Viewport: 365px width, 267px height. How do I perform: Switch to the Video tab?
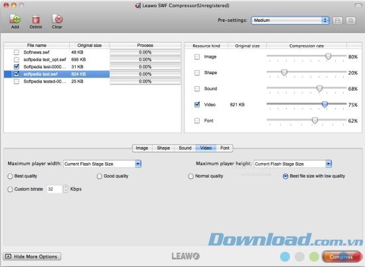(206, 148)
